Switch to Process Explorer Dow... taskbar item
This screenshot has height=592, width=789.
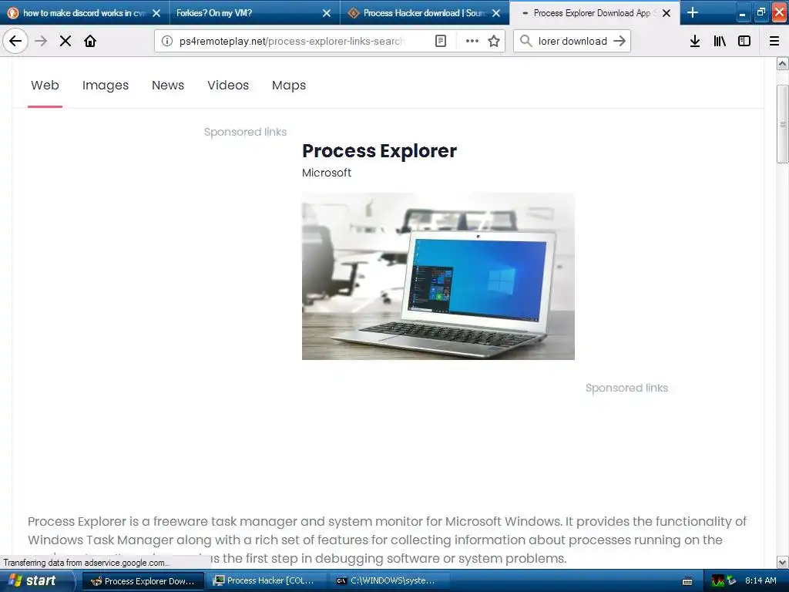(x=143, y=581)
